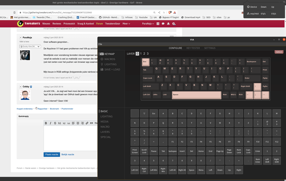Insert h2 heading in Quickreply editor

(x=64, y=123)
